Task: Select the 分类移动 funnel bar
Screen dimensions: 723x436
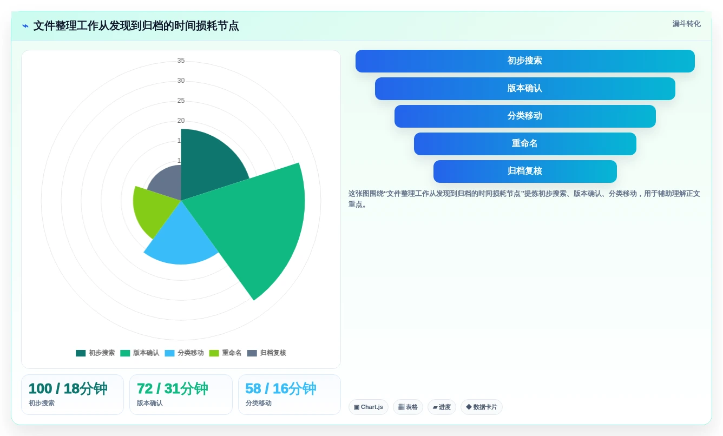Action: point(525,116)
